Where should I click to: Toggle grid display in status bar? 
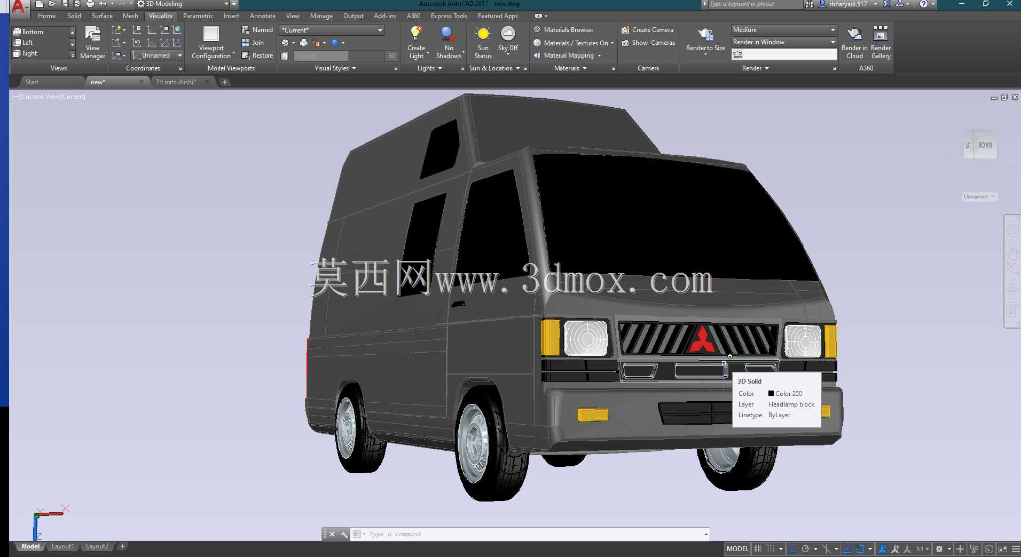point(758,548)
